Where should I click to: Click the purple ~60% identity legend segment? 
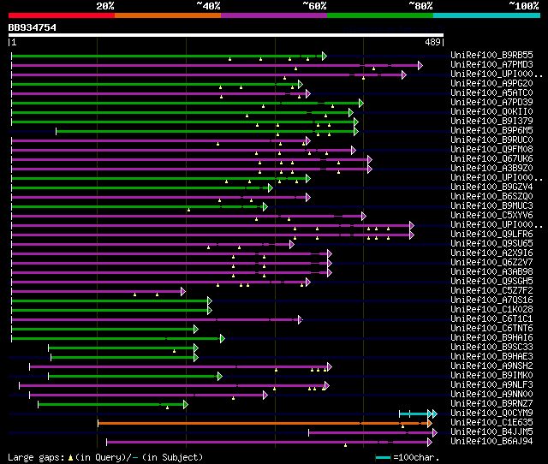(274, 15)
